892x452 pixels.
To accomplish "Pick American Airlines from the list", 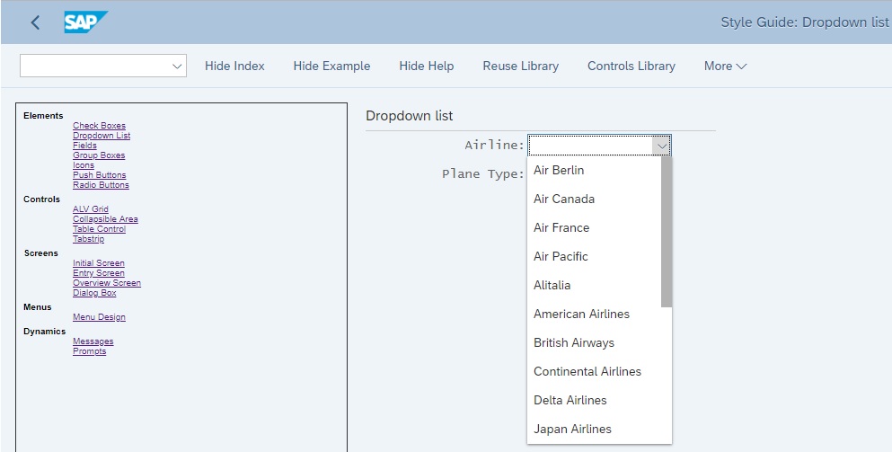I will [595, 314].
